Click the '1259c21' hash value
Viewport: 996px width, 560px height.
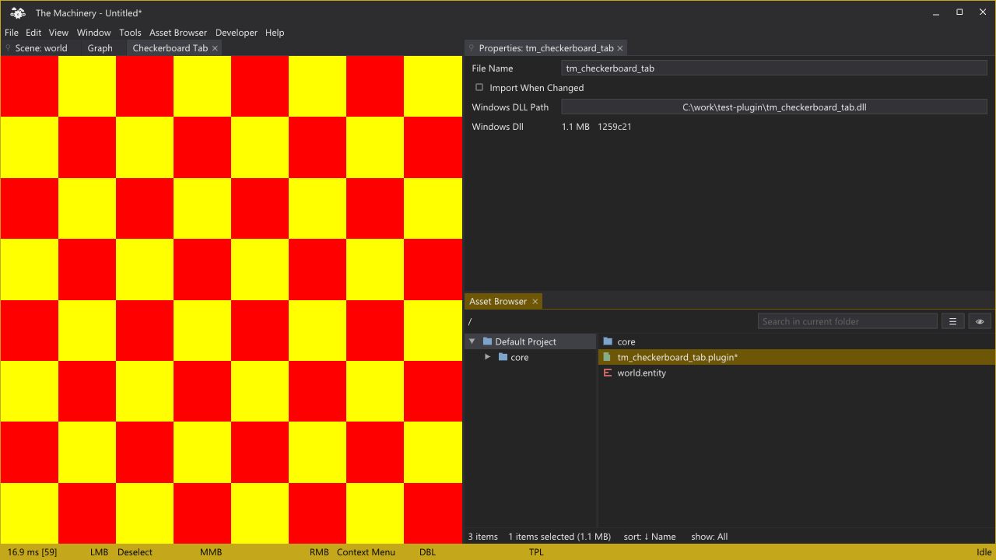(615, 127)
